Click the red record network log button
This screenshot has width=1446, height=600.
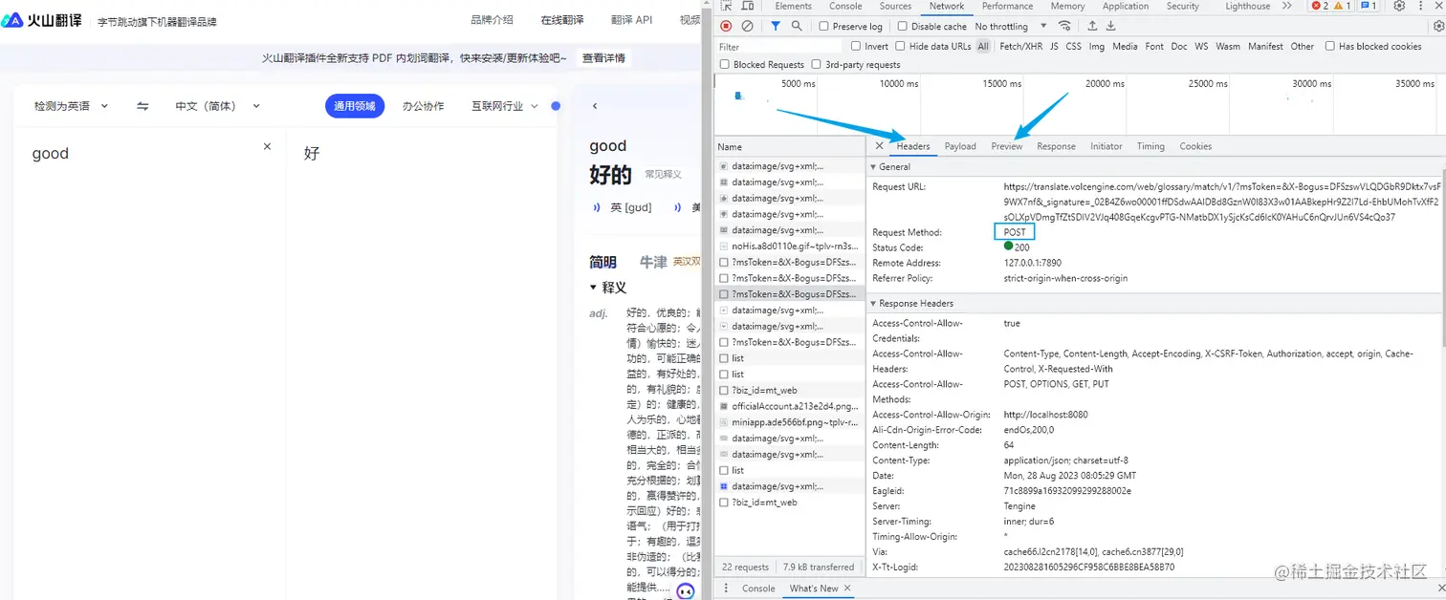pyautogui.click(x=726, y=27)
